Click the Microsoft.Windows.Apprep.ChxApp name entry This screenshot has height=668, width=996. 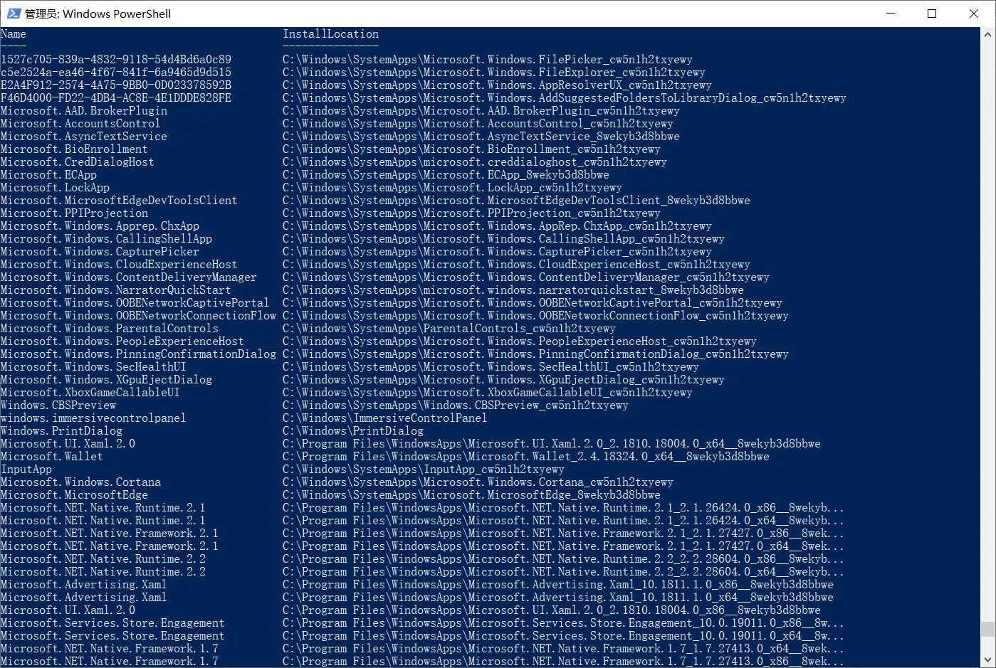(x=100, y=226)
